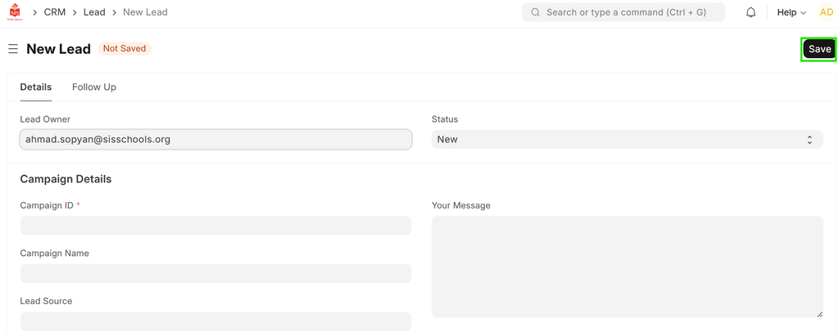Open the Lead breadcrumb link
Screen dimensions: 839x332
(94, 12)
